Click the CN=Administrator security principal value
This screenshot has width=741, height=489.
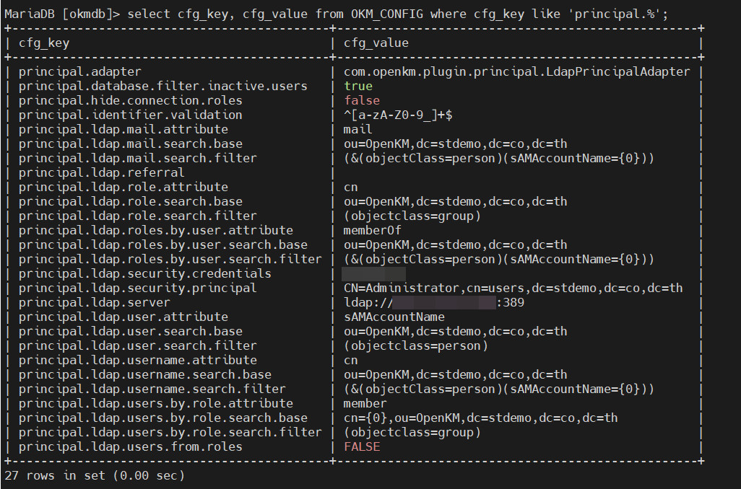click(x=513, y=288)
